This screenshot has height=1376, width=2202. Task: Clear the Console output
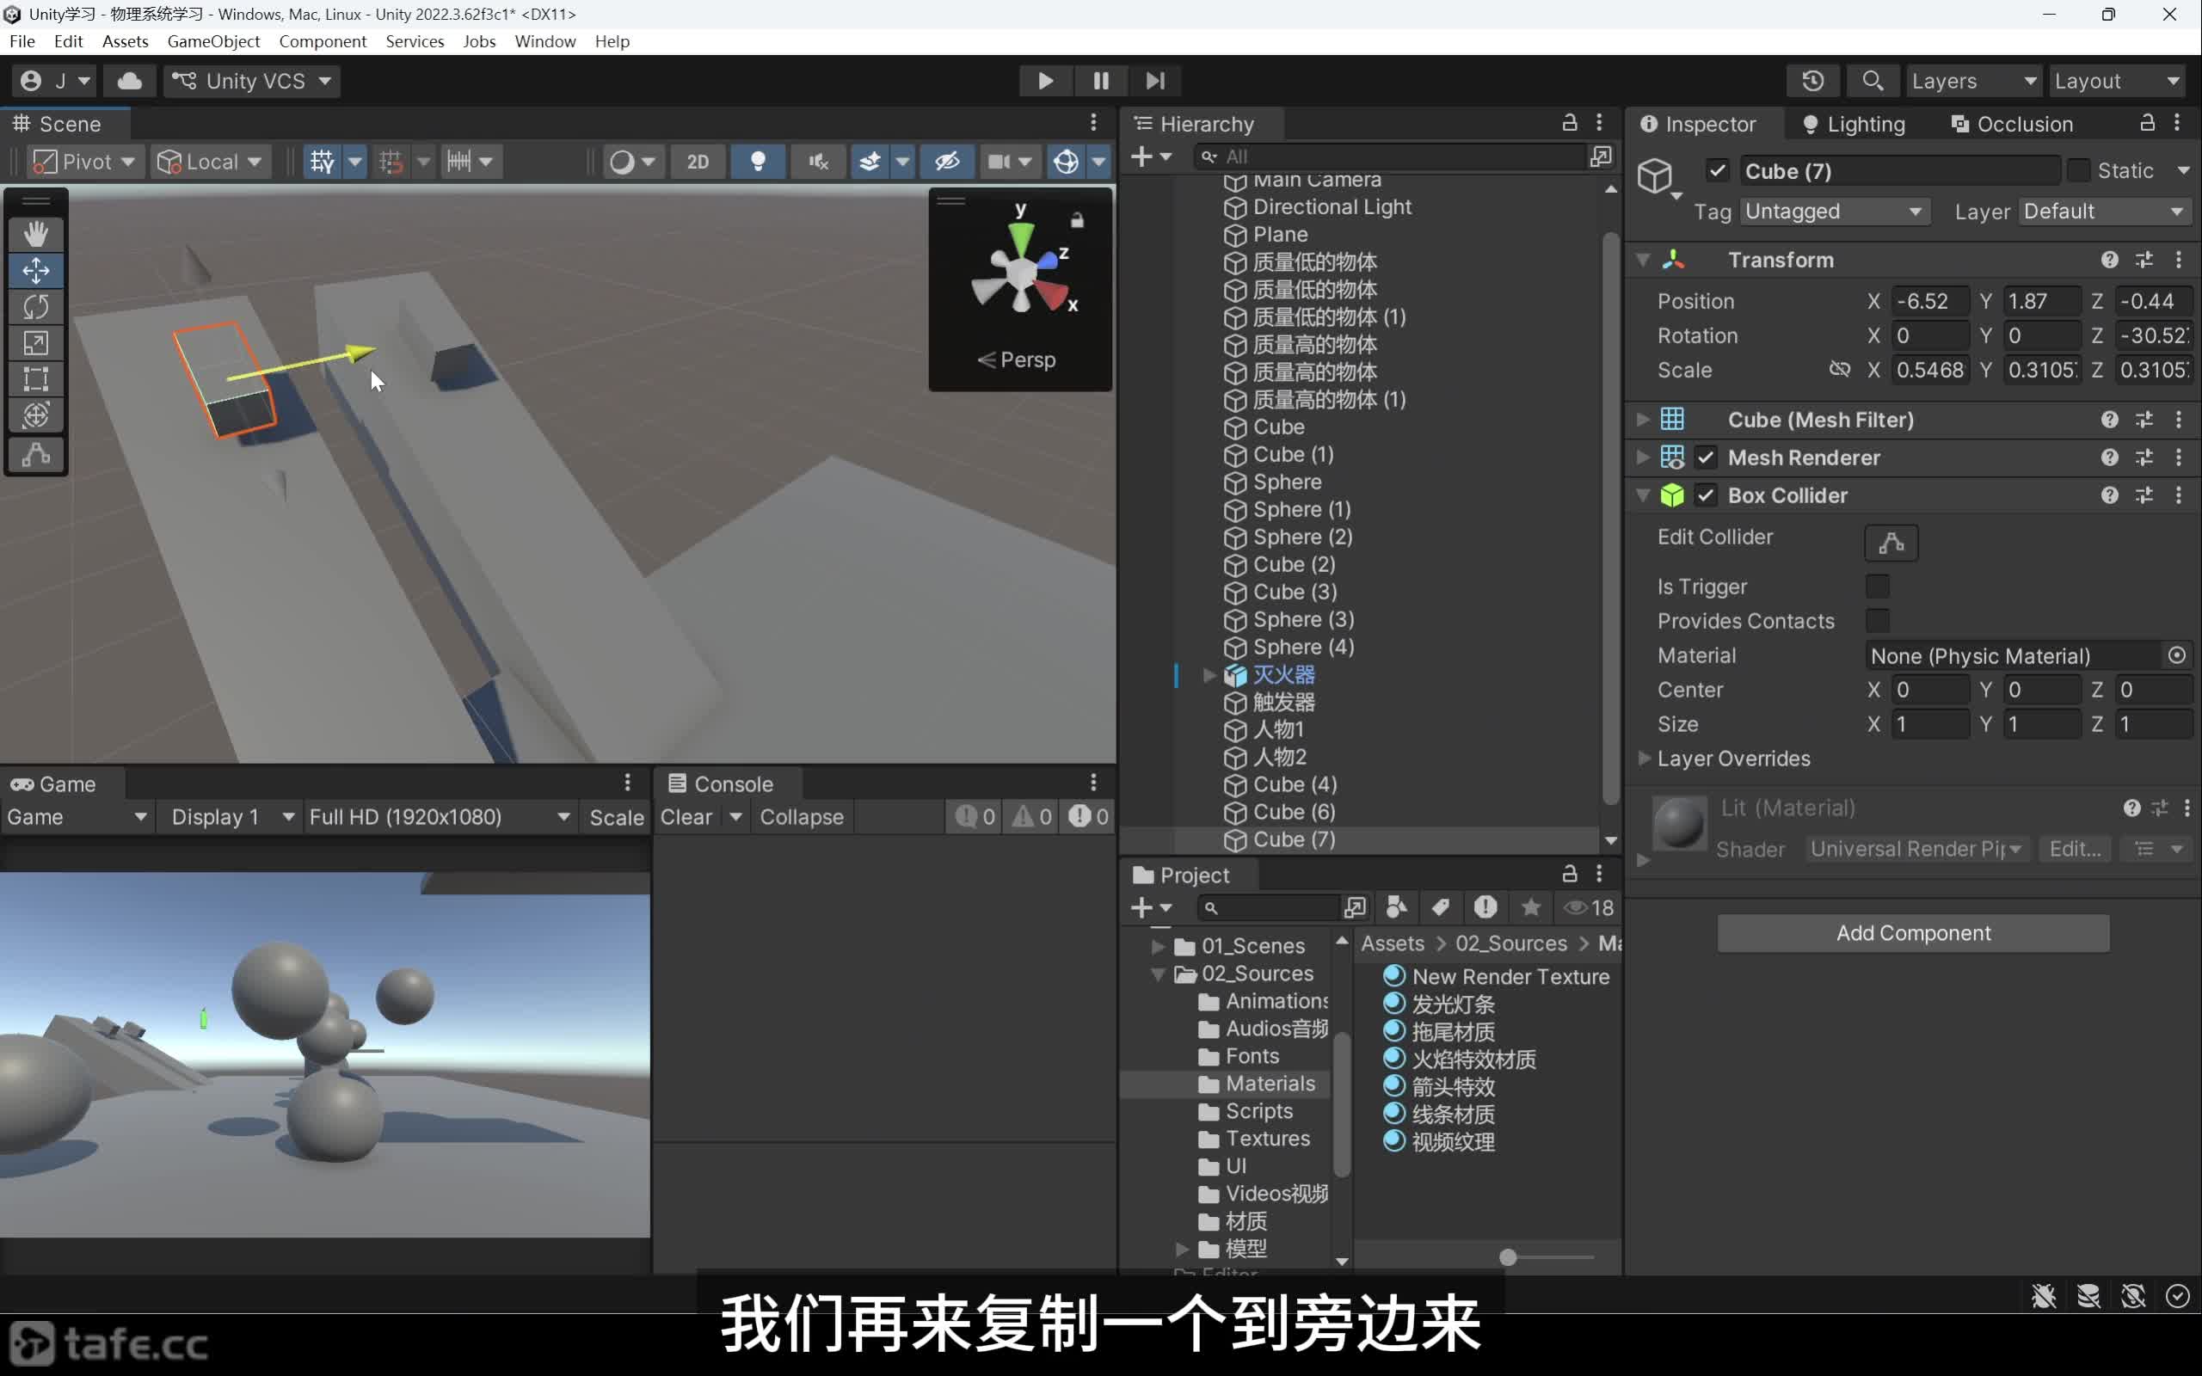pyautogui.click(x=686, y=816)
